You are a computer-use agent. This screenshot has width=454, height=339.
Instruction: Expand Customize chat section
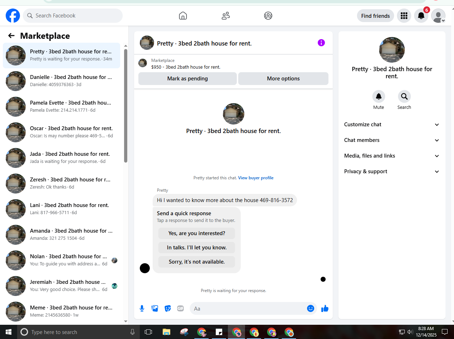392,125
